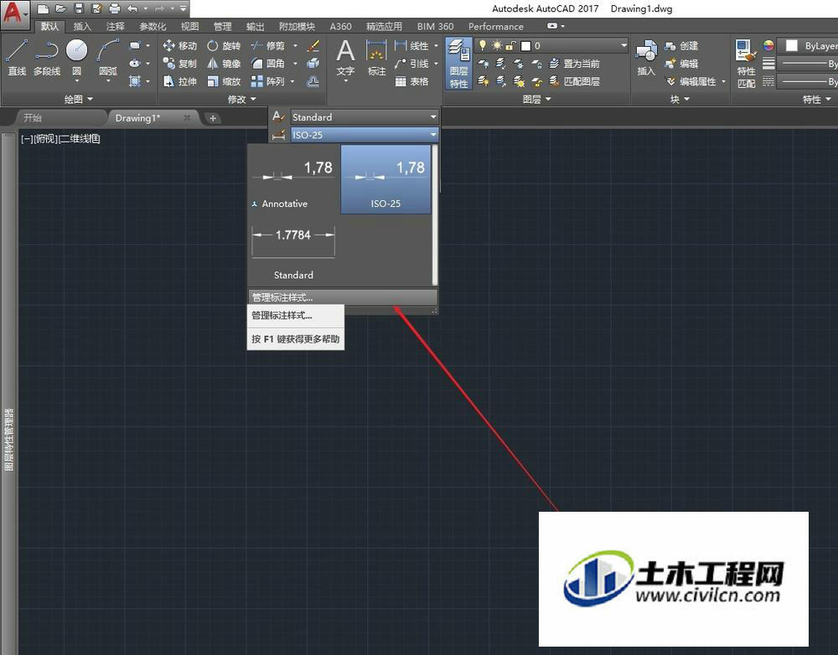Image resolution: width=838 pixels, height=655 pixels.
Task: Click 创建 (Create block) button
Action: pyautogui.click(x=681, y=46)
